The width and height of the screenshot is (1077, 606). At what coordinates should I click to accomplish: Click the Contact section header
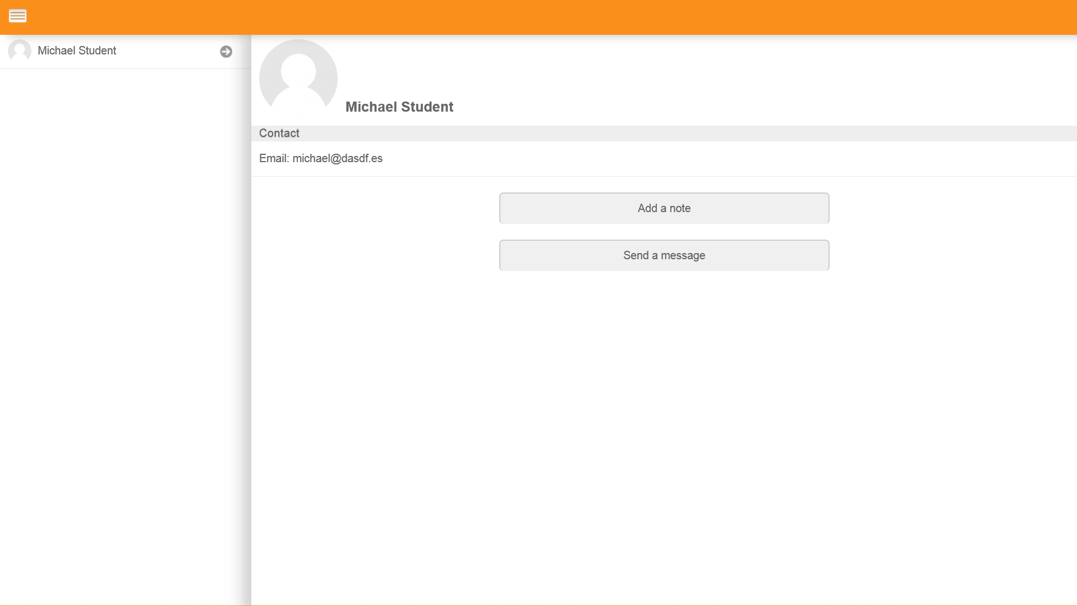click(x=279, y=134)
